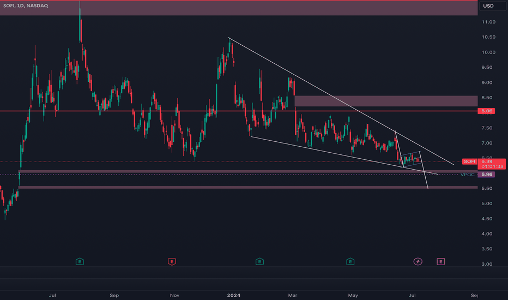Click the 4.00 price scale value
This screenshot has width=508, height=300.
click(x=487, y=234)
